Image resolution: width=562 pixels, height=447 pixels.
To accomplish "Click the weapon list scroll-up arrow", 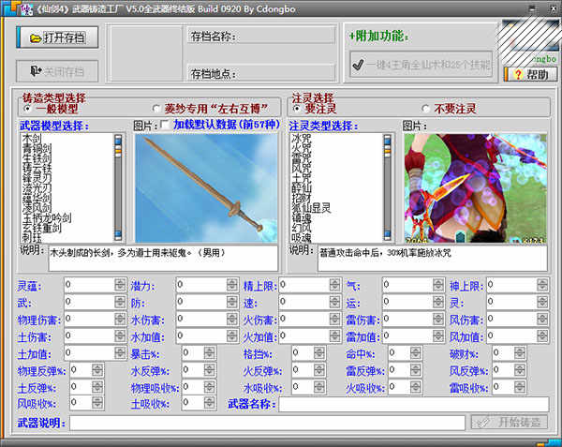I will pyautogui.click(x=118, y=140).
